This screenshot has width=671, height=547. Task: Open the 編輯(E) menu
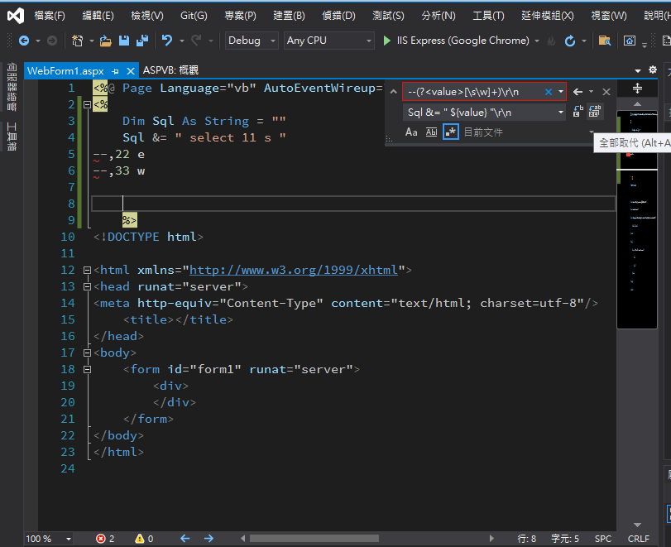98,16
